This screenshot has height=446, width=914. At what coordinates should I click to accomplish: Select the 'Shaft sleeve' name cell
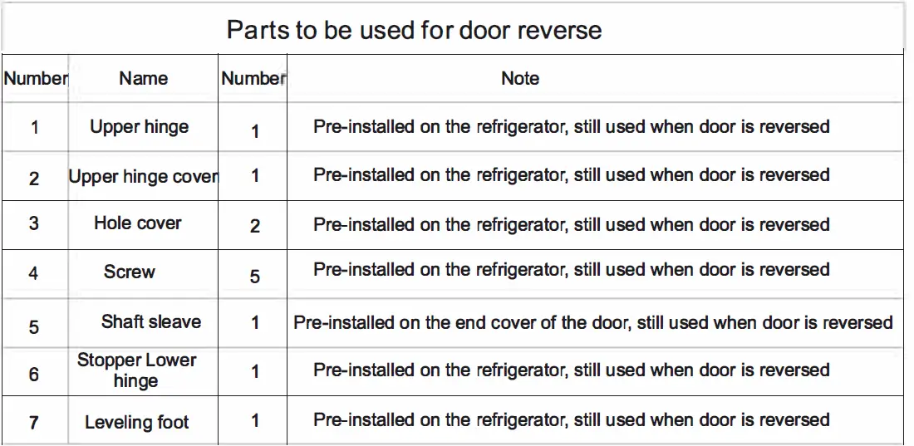click(151, 321)
